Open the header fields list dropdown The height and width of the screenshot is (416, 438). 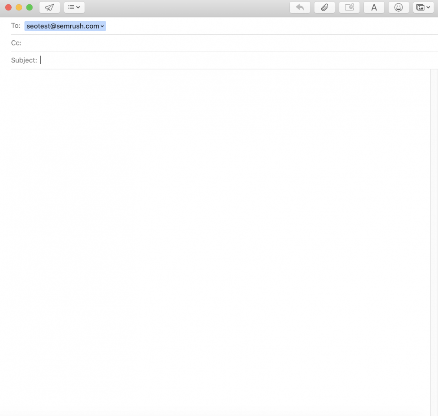pos(74,7)
